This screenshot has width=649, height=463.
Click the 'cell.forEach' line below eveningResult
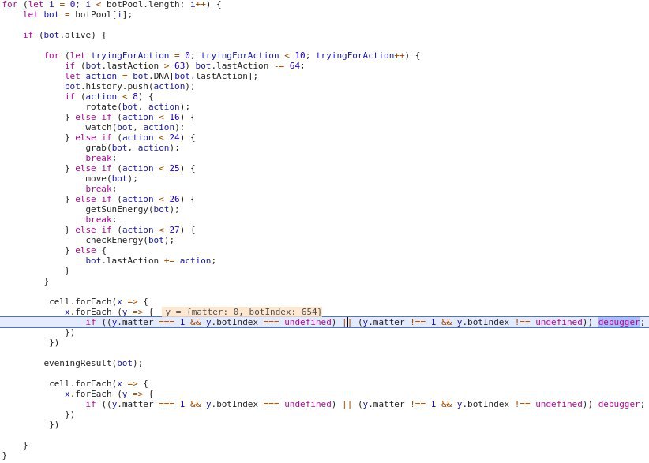(99, 383)
